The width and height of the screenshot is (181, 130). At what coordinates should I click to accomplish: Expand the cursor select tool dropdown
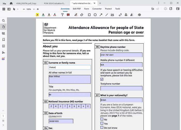(18, 9)
